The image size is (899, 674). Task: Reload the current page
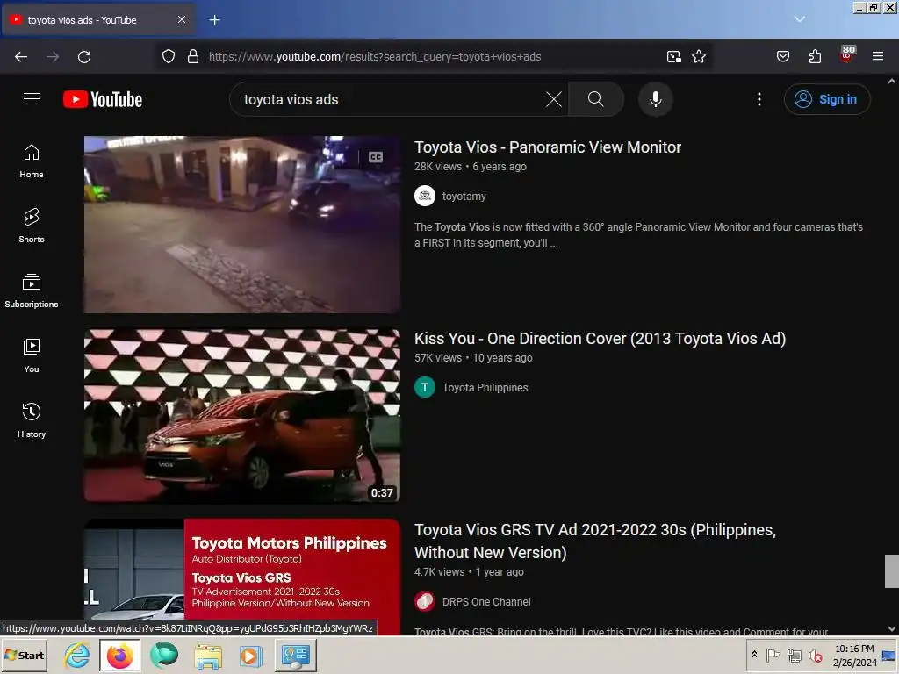coord(84,57)
